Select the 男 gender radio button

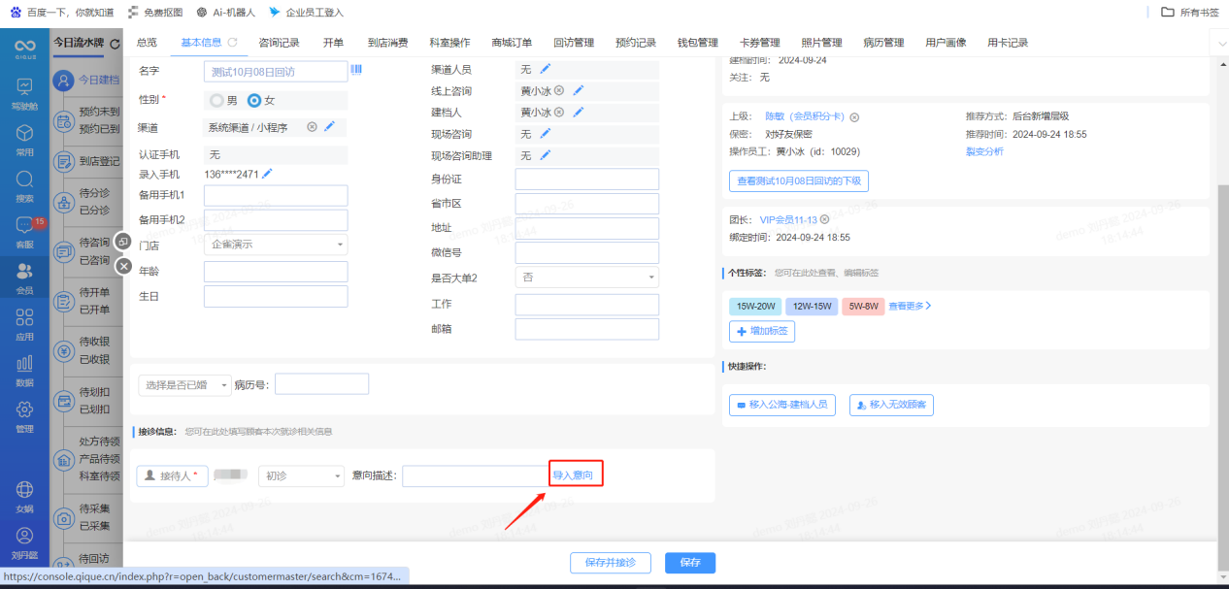(x=216, y=100)
